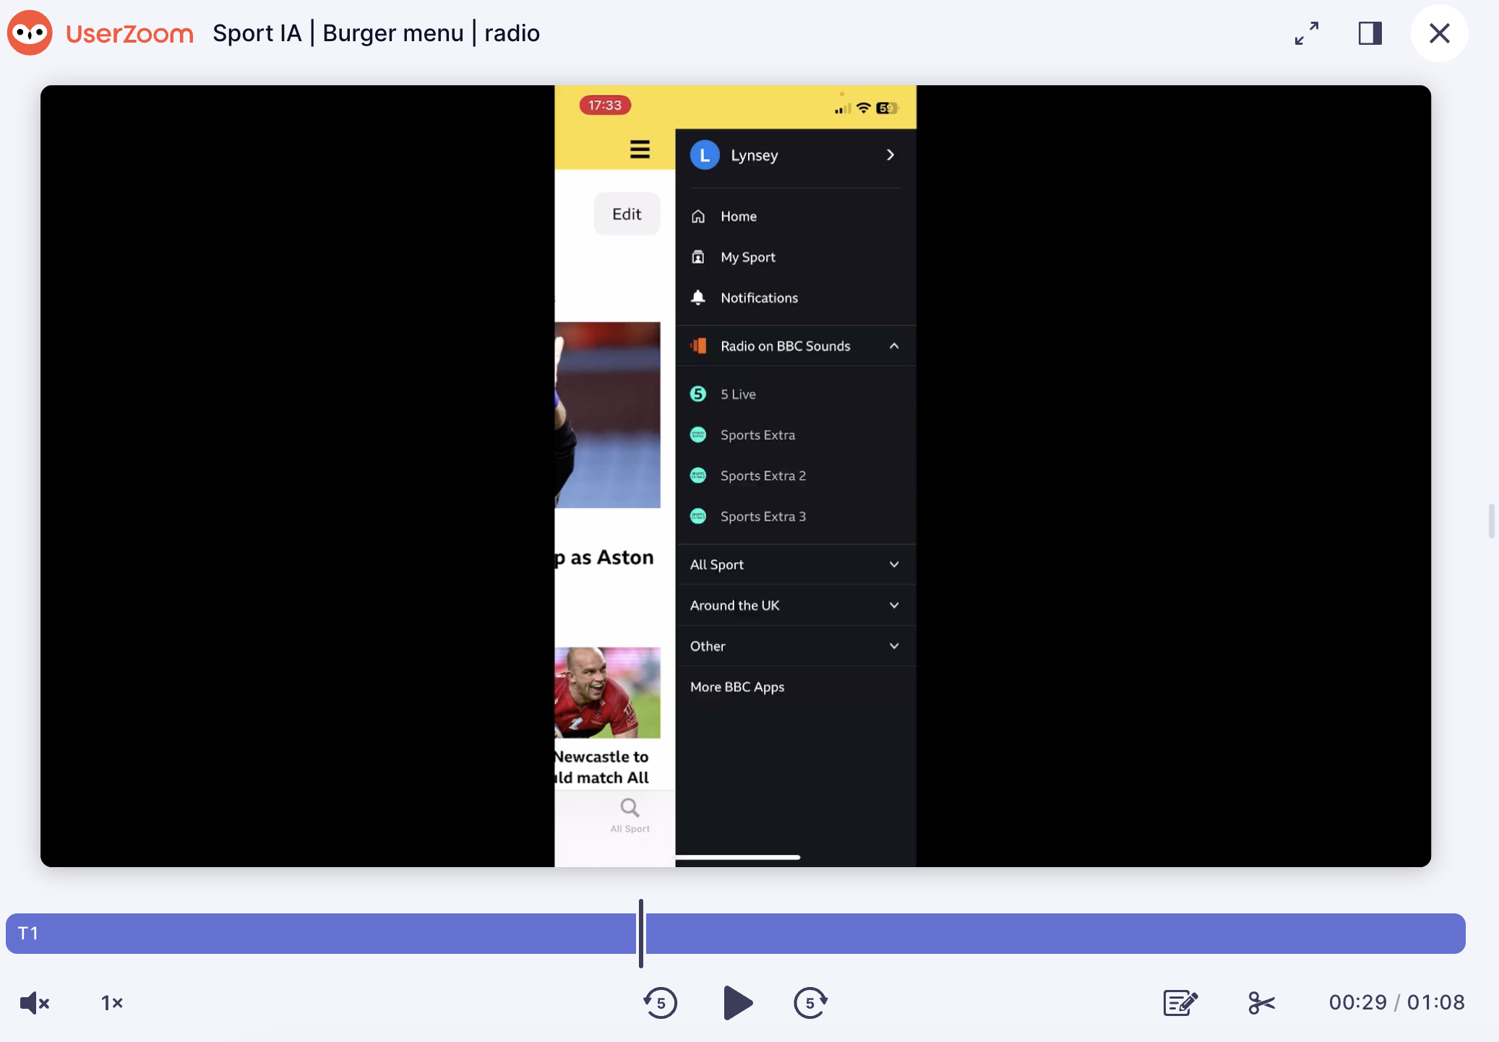1499x1042 pixels.
Task: Open the Lynsey profile avatar
Action: 705,155
